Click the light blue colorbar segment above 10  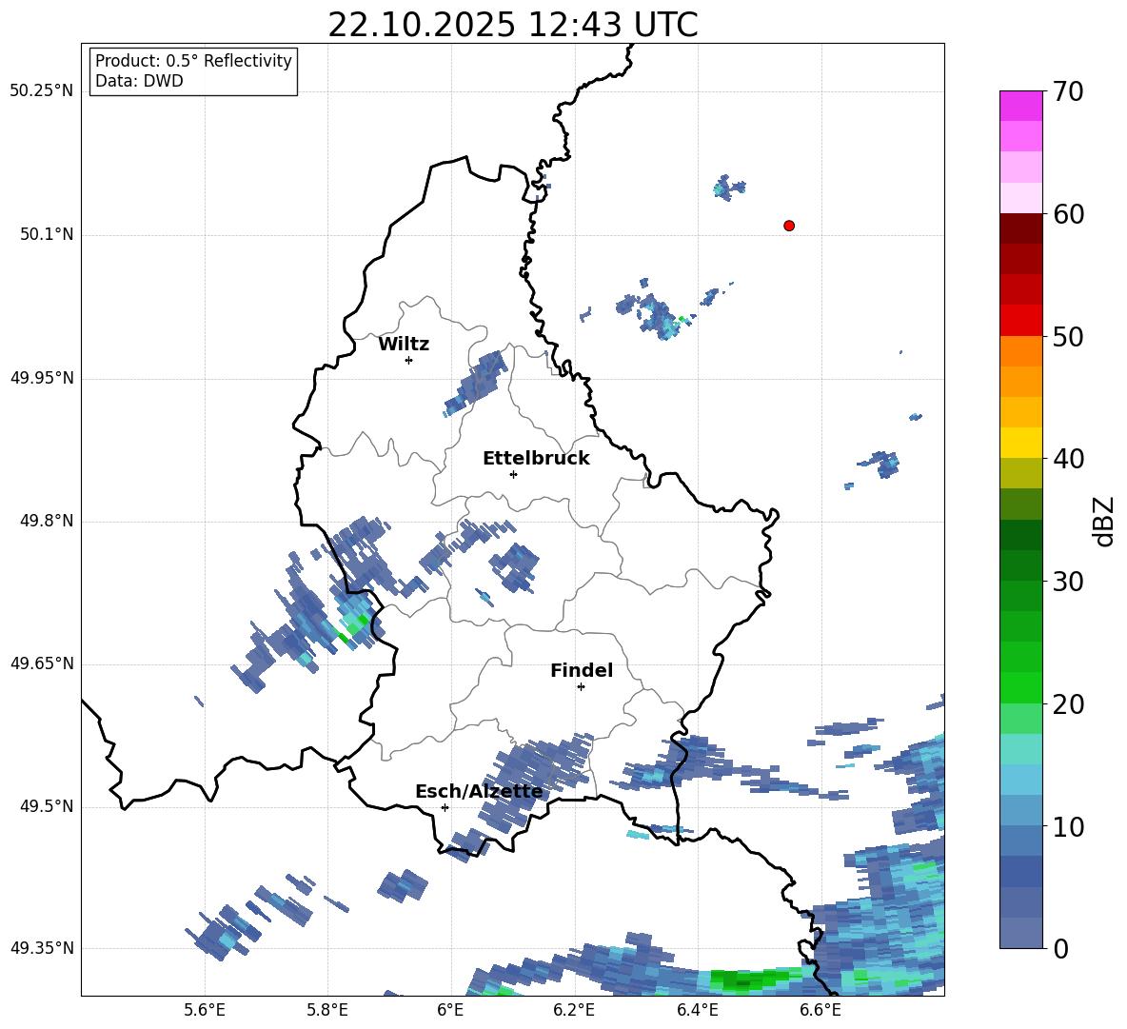(x=1020, y=811)
